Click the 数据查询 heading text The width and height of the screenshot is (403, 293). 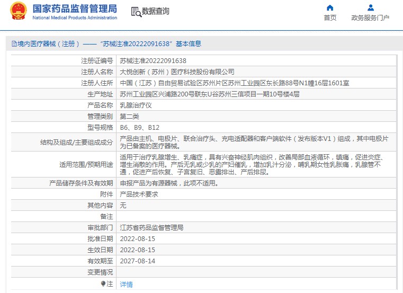point(156,11)
